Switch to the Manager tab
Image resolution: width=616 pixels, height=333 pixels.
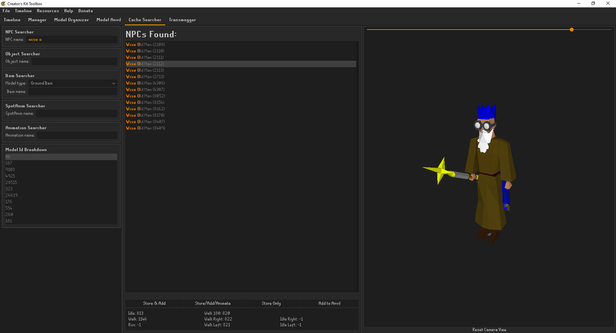37,20
